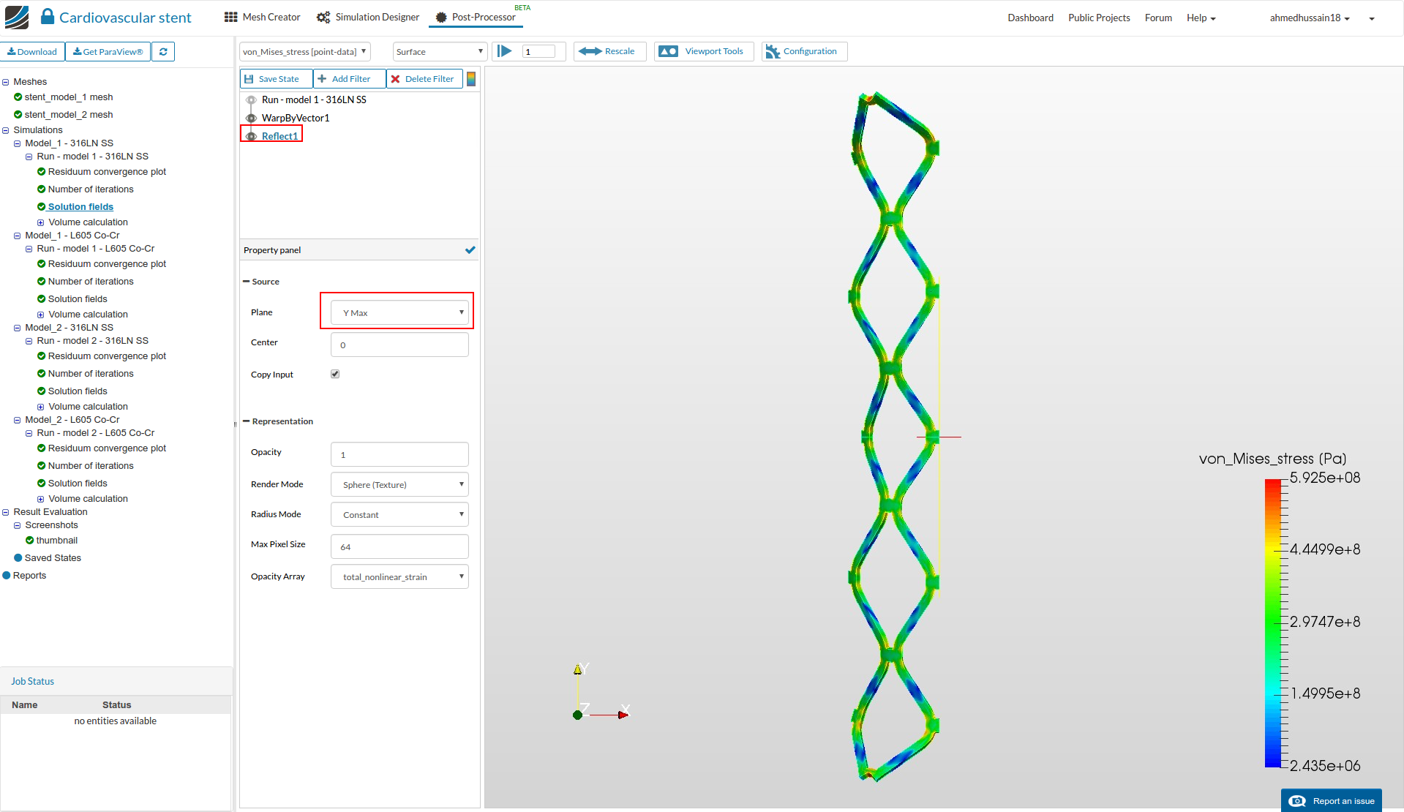Open the Forum link
The image size is (1404, 812).
[1158, 18]
